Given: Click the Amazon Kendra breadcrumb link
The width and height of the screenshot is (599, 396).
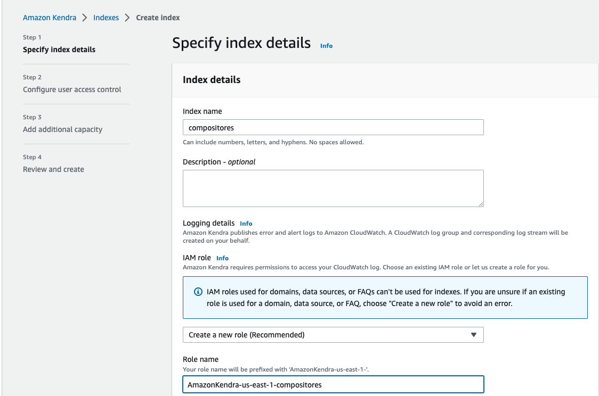Looking at the screenshot, I should pos(50,18).
